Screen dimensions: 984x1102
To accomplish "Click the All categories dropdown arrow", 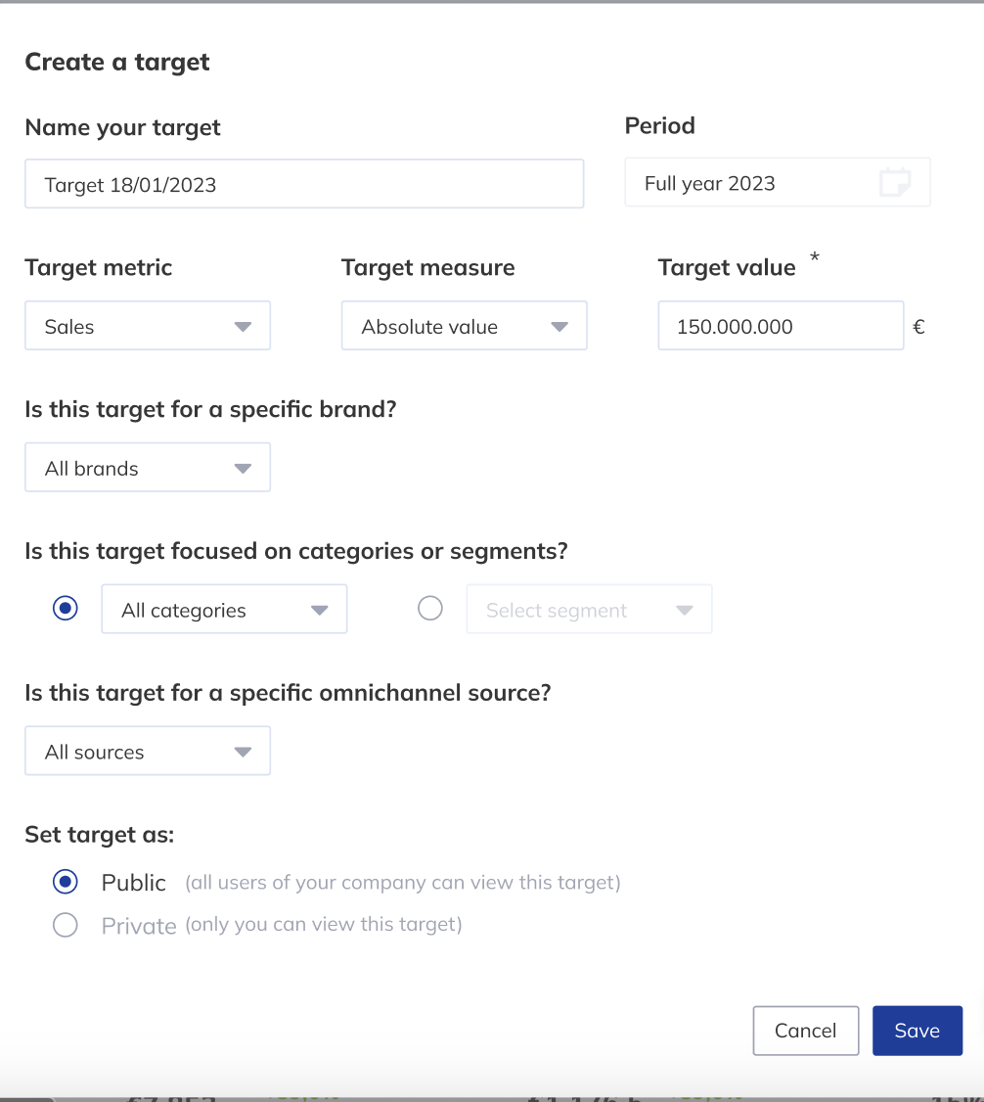I will point(319,611).
